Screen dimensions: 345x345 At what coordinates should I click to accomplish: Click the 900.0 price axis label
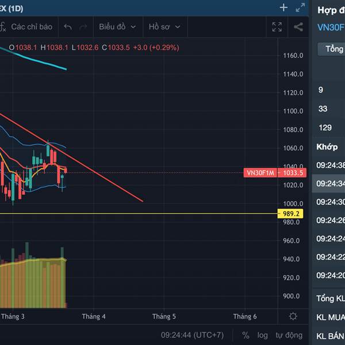(x=292, y=296)
